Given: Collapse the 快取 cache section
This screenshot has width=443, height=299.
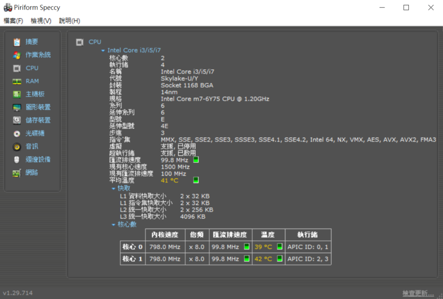Looking at the screenshot, I should click(113, 188).
